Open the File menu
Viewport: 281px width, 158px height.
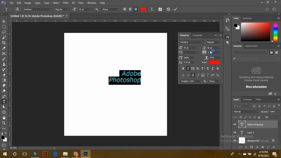pos(11,3)
